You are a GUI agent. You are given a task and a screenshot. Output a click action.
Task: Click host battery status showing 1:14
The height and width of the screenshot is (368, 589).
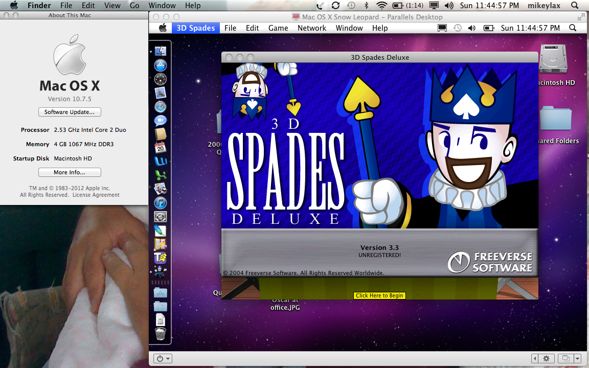pyautogui.click(x=407, y=5)
